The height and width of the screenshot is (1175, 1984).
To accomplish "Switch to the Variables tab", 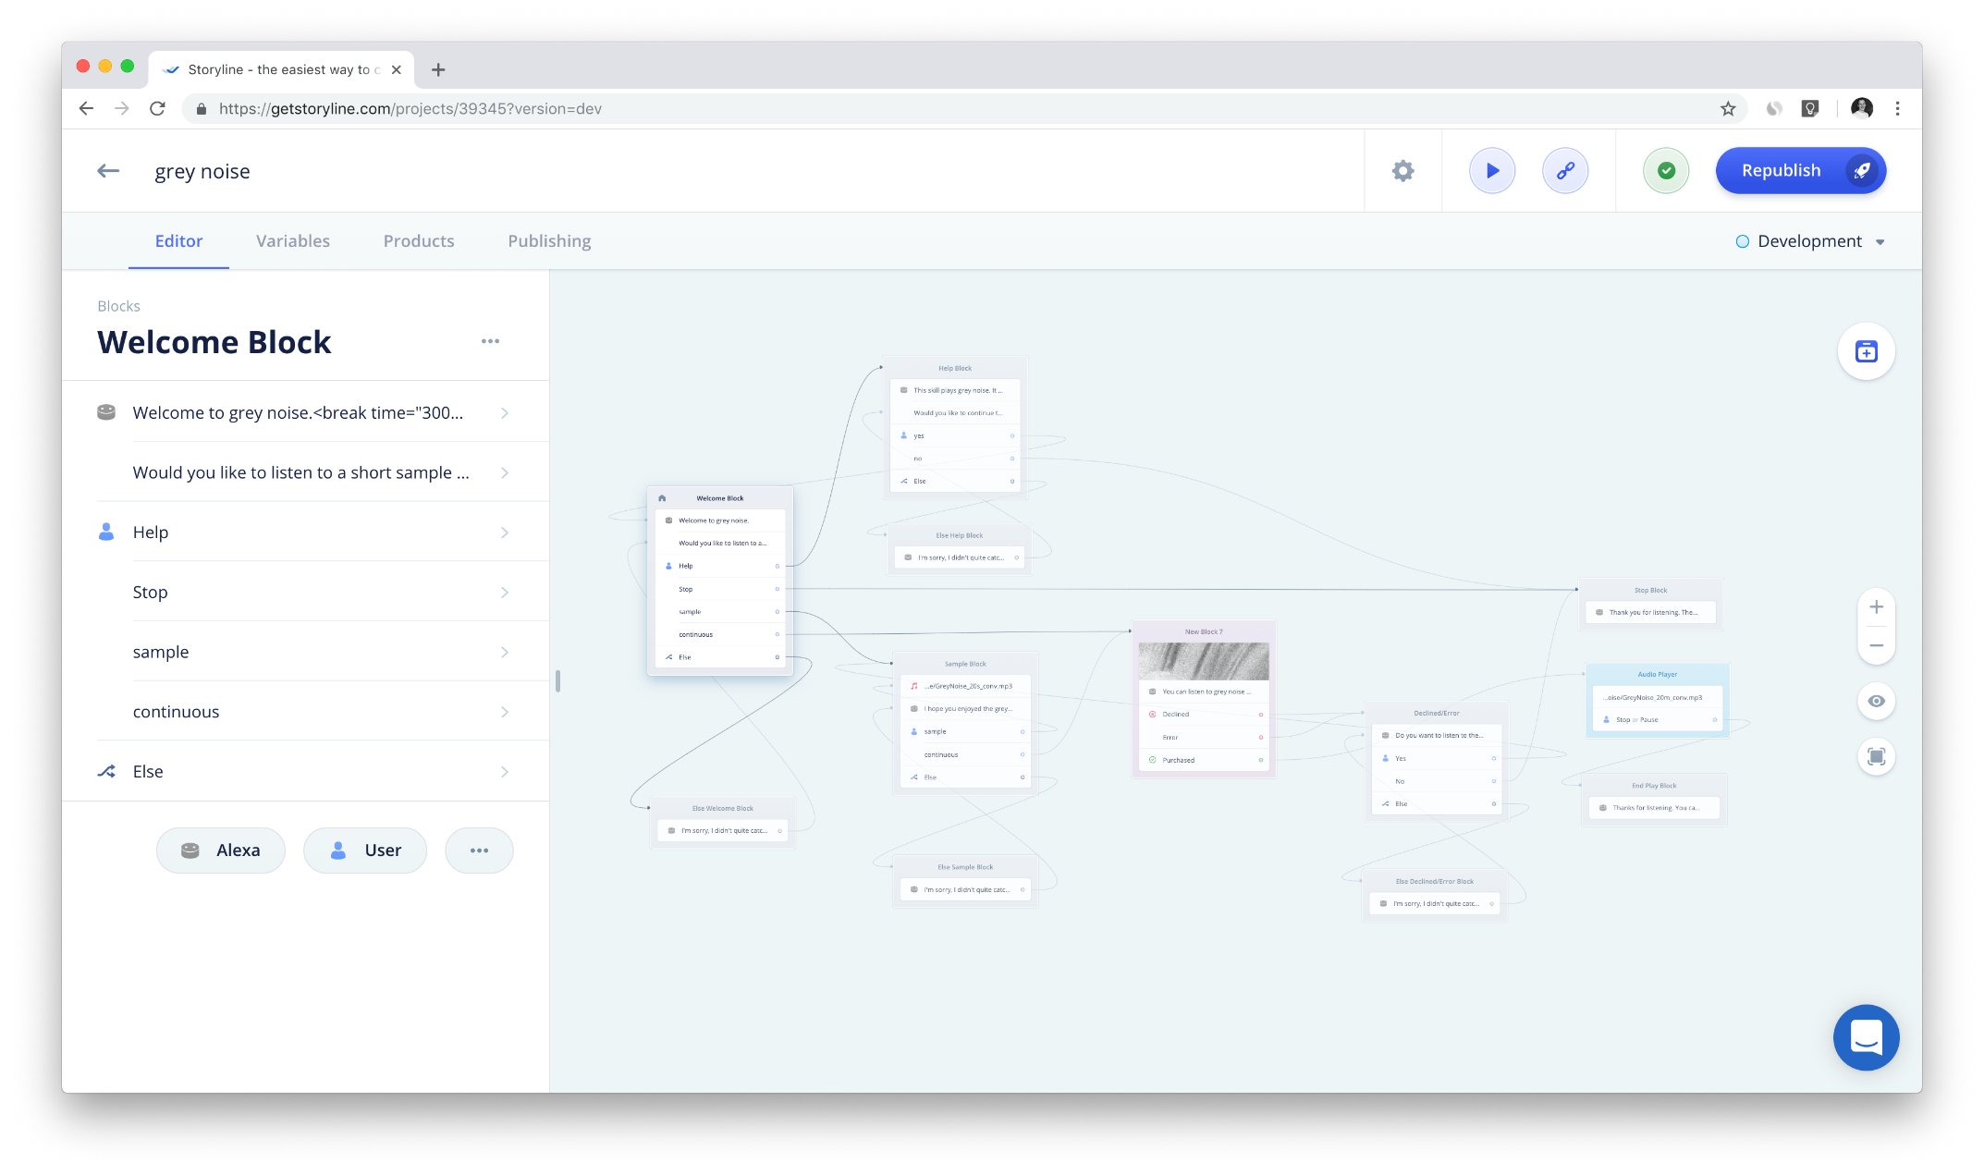I will (x=292, y=241).
